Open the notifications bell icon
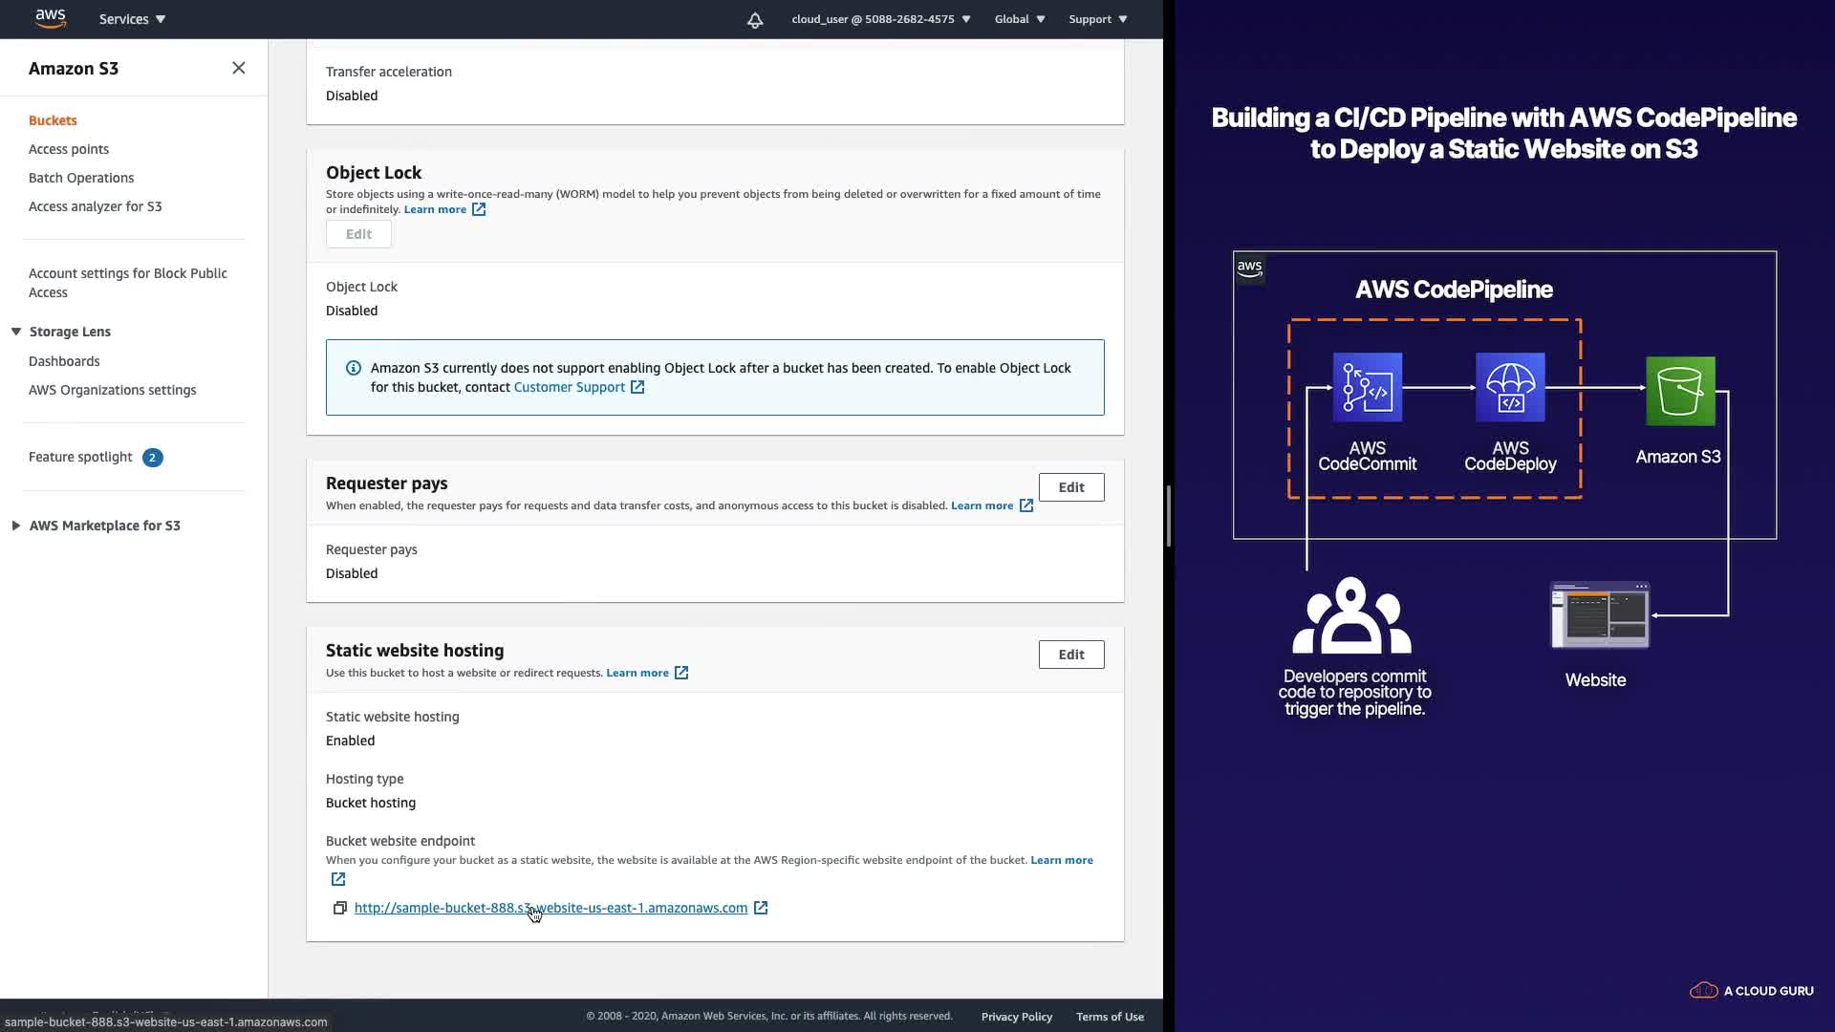This screenshot has width=1835, height=1032. pos(755,19)
